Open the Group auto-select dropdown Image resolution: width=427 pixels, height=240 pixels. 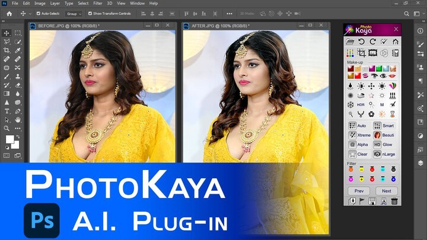pyautogui.click(x=74, y=14)
